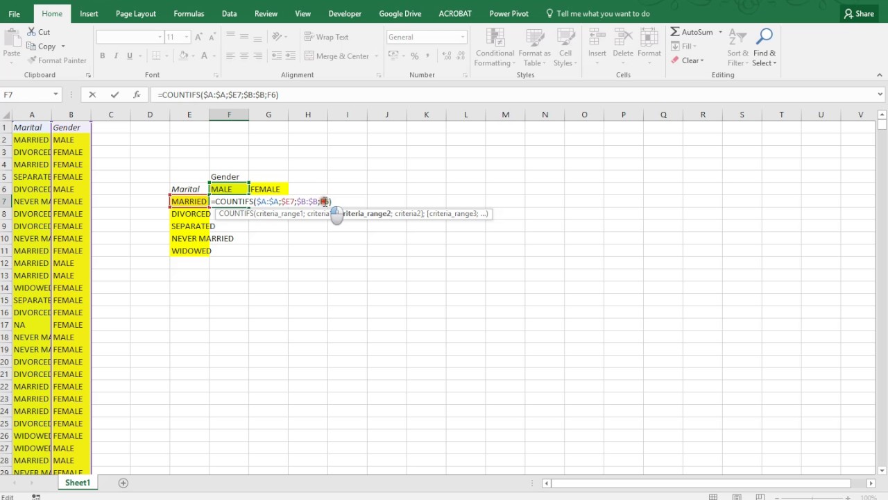Click the Paste clipboard icon
The width and height of the screenshot is (888, 500).
(x=12, y=37)
